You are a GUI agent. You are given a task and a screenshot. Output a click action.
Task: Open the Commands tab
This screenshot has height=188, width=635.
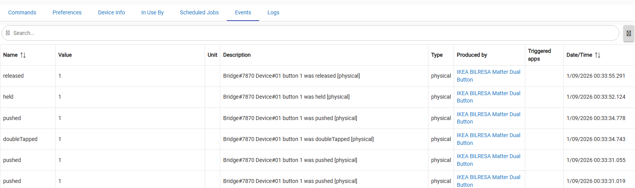coord(22,12)
